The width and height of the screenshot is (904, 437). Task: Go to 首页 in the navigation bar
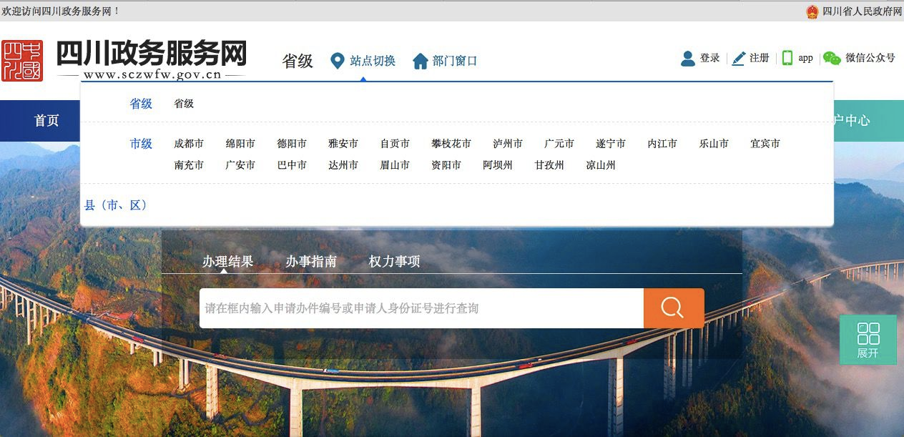[x=46, y=121]
